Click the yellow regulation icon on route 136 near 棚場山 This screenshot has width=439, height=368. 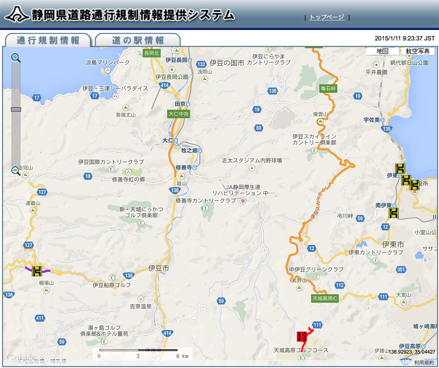click(37, 271)
